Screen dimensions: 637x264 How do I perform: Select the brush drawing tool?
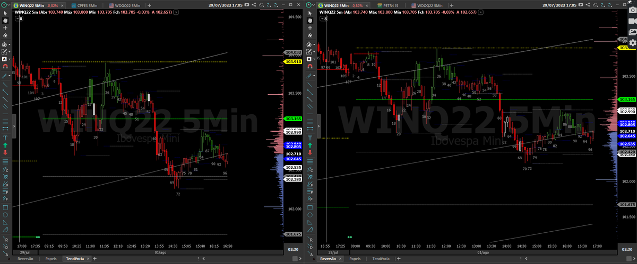point(4,76)
